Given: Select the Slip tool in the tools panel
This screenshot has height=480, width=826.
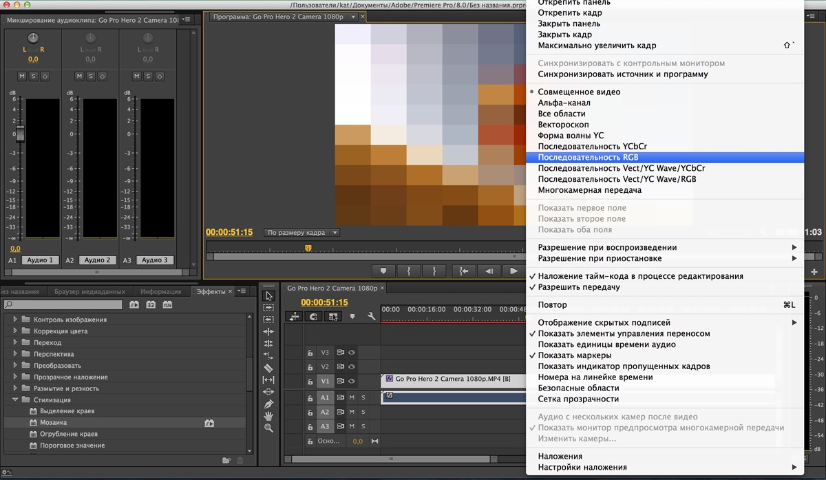Looking at the screenshot, I should point(268,379).
